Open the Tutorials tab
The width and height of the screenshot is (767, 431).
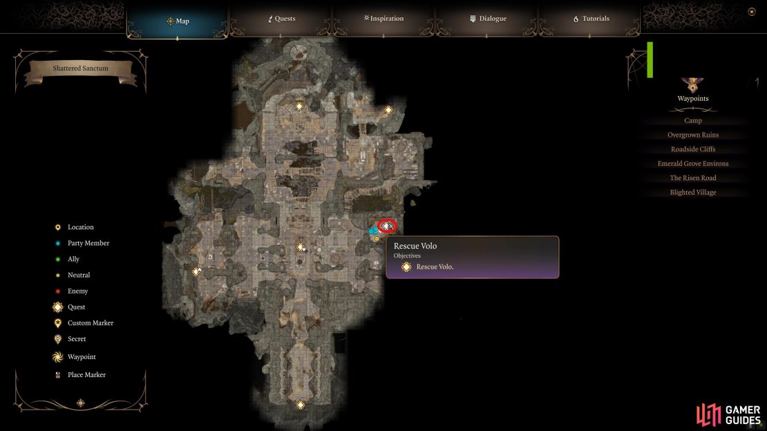[590, 19]
